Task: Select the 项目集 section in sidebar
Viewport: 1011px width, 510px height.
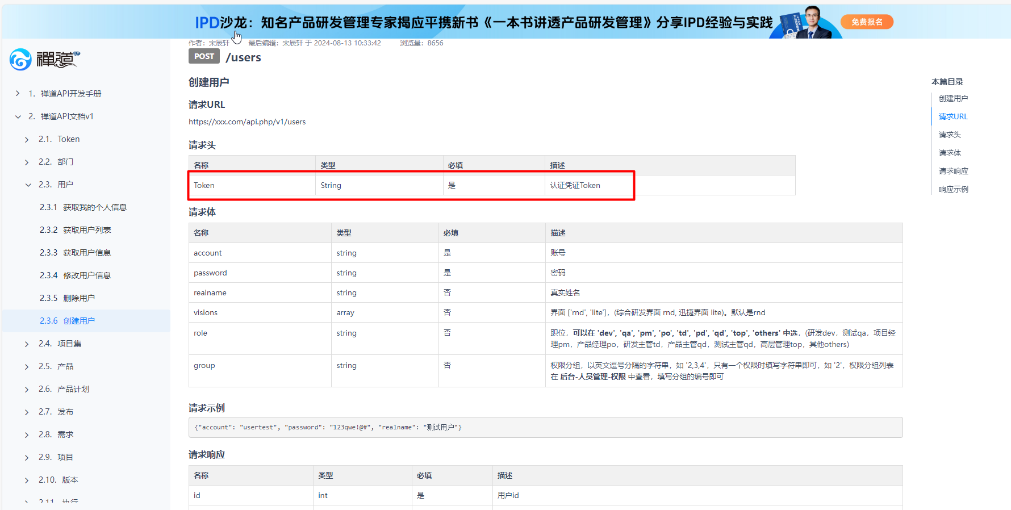Action: (69, 344)
